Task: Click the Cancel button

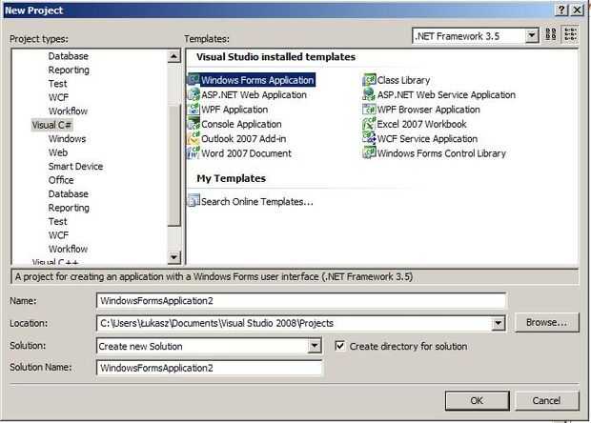Action: 546,400
